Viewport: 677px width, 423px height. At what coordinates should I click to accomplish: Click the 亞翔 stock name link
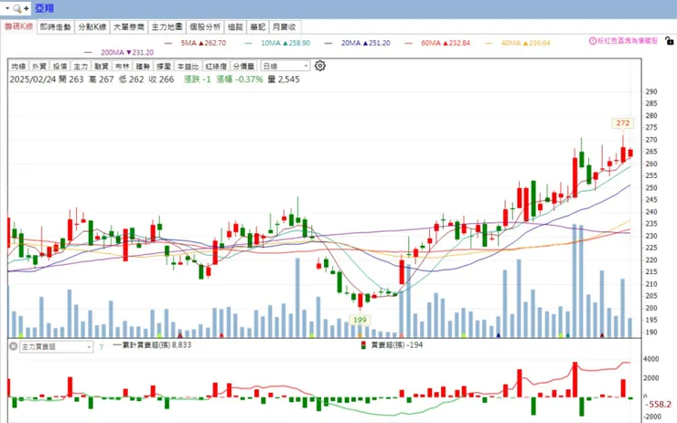[x=45, y=8]
